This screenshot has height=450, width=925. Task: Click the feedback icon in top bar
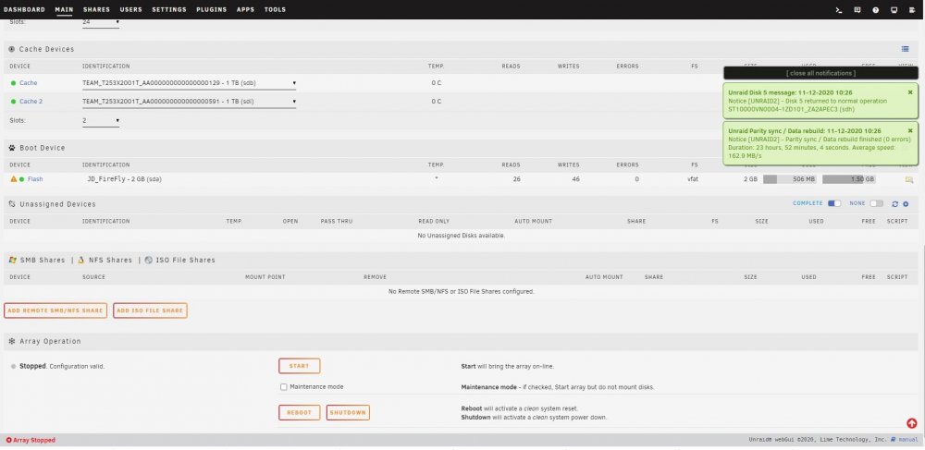tap(857, 10)
